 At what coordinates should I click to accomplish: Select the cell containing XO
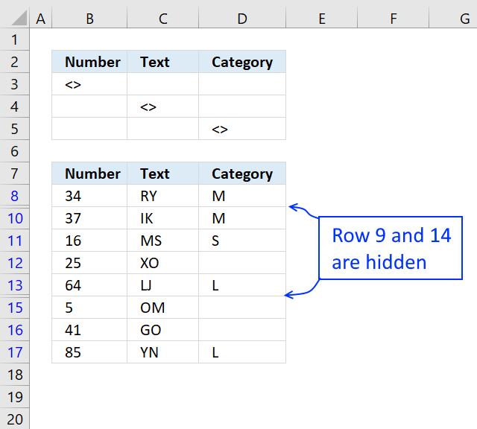(162, 263)
